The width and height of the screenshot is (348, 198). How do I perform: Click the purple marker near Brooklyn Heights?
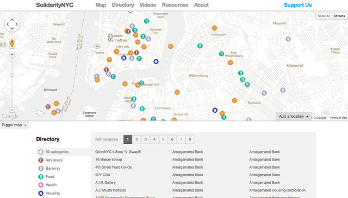133,106
